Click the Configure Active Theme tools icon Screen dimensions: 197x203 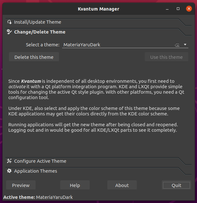coord(9,161)
